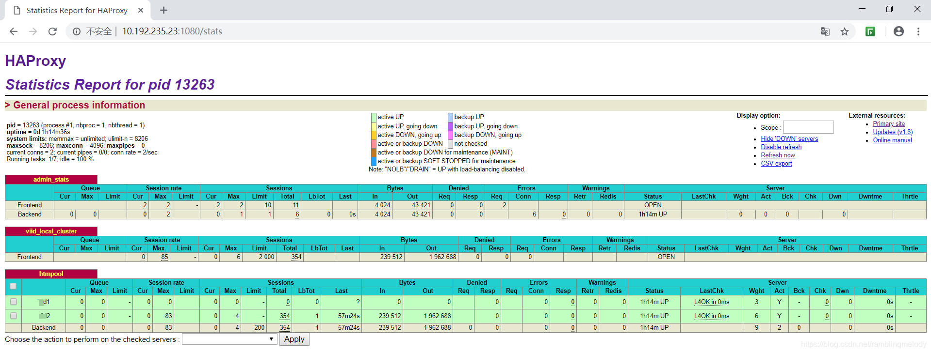Click the OPEN status in viid_local_cluster Frontend
This screenshot has height=353, width=931.
click(666, 257)
